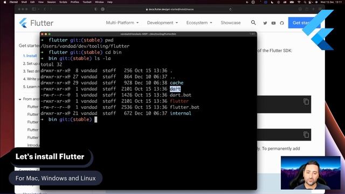Click the Safari privacy shield icon

click(x=96, y=9)
